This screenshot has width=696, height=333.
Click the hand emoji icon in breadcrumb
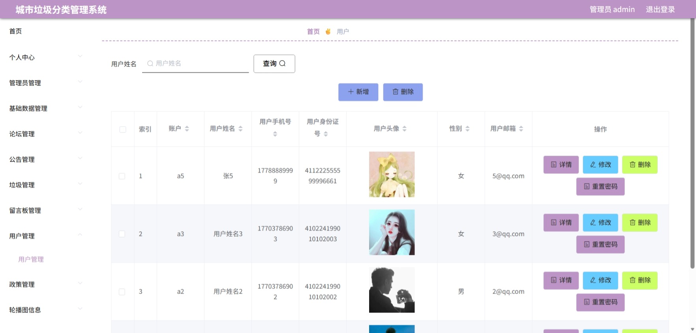click(328, 32)
